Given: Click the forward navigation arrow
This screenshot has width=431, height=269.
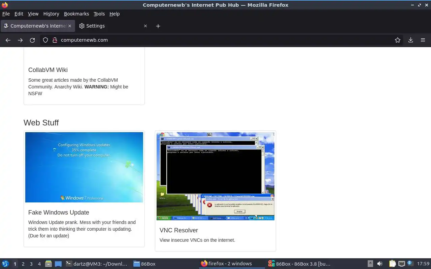Looking at the screenshot, I should coord(20,40).
